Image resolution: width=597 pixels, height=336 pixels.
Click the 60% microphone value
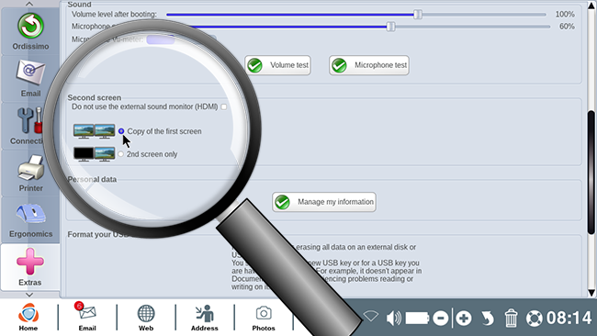(567, 27)
